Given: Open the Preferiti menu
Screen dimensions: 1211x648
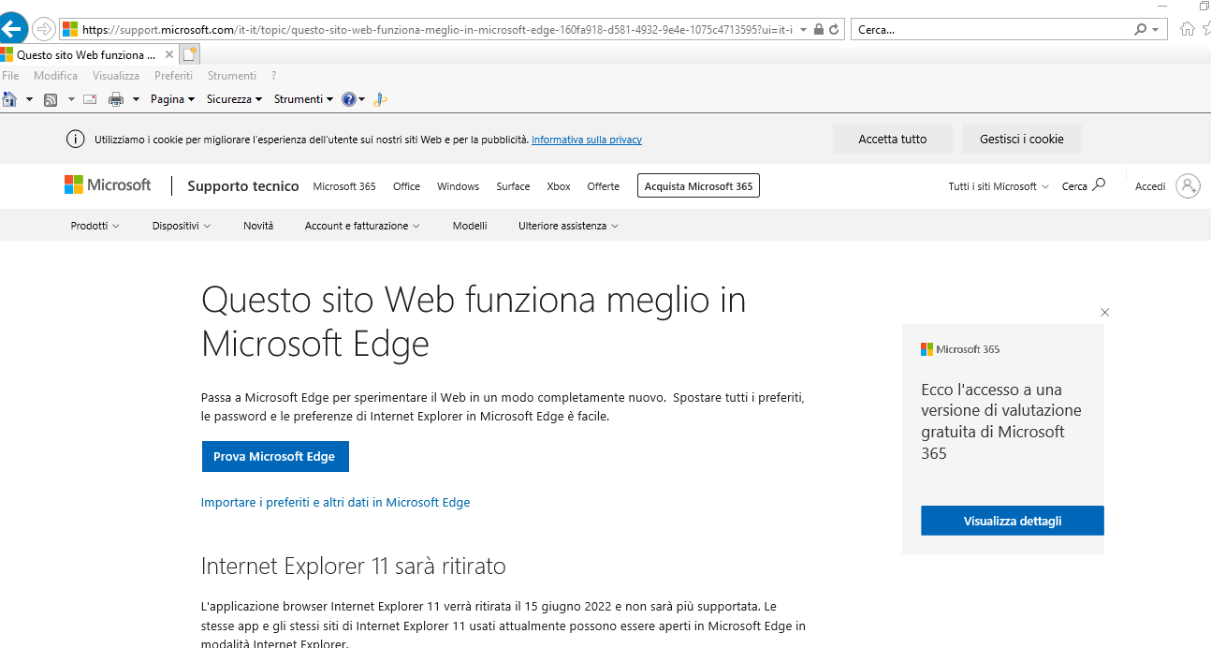Looking at the screenshot, I should point(173,76).
